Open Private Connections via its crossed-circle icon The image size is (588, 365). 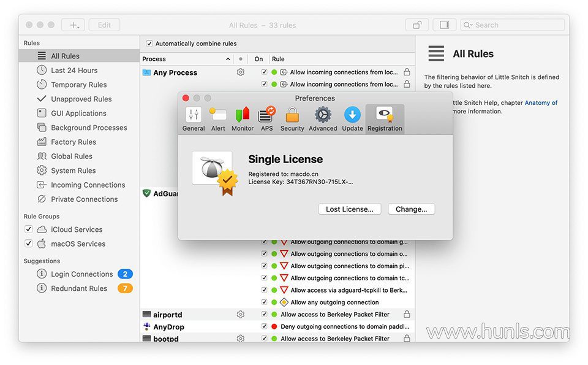click(x=42, y=199)
